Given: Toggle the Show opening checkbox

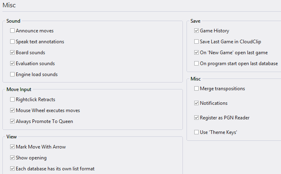Looking at the screenshot, I should (x=13, y=158).
